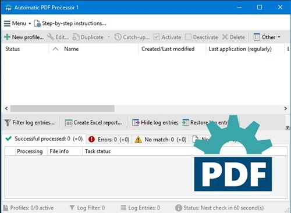Viewport: 291px width, 213px height.
Task: Click Log Entries: 0 status text
Action: 144,208
